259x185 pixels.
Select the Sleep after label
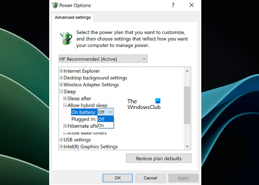coord(79,99)
